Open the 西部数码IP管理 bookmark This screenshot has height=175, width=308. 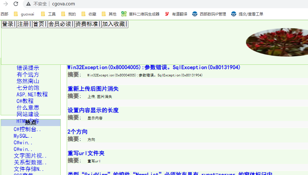(209, 14)
